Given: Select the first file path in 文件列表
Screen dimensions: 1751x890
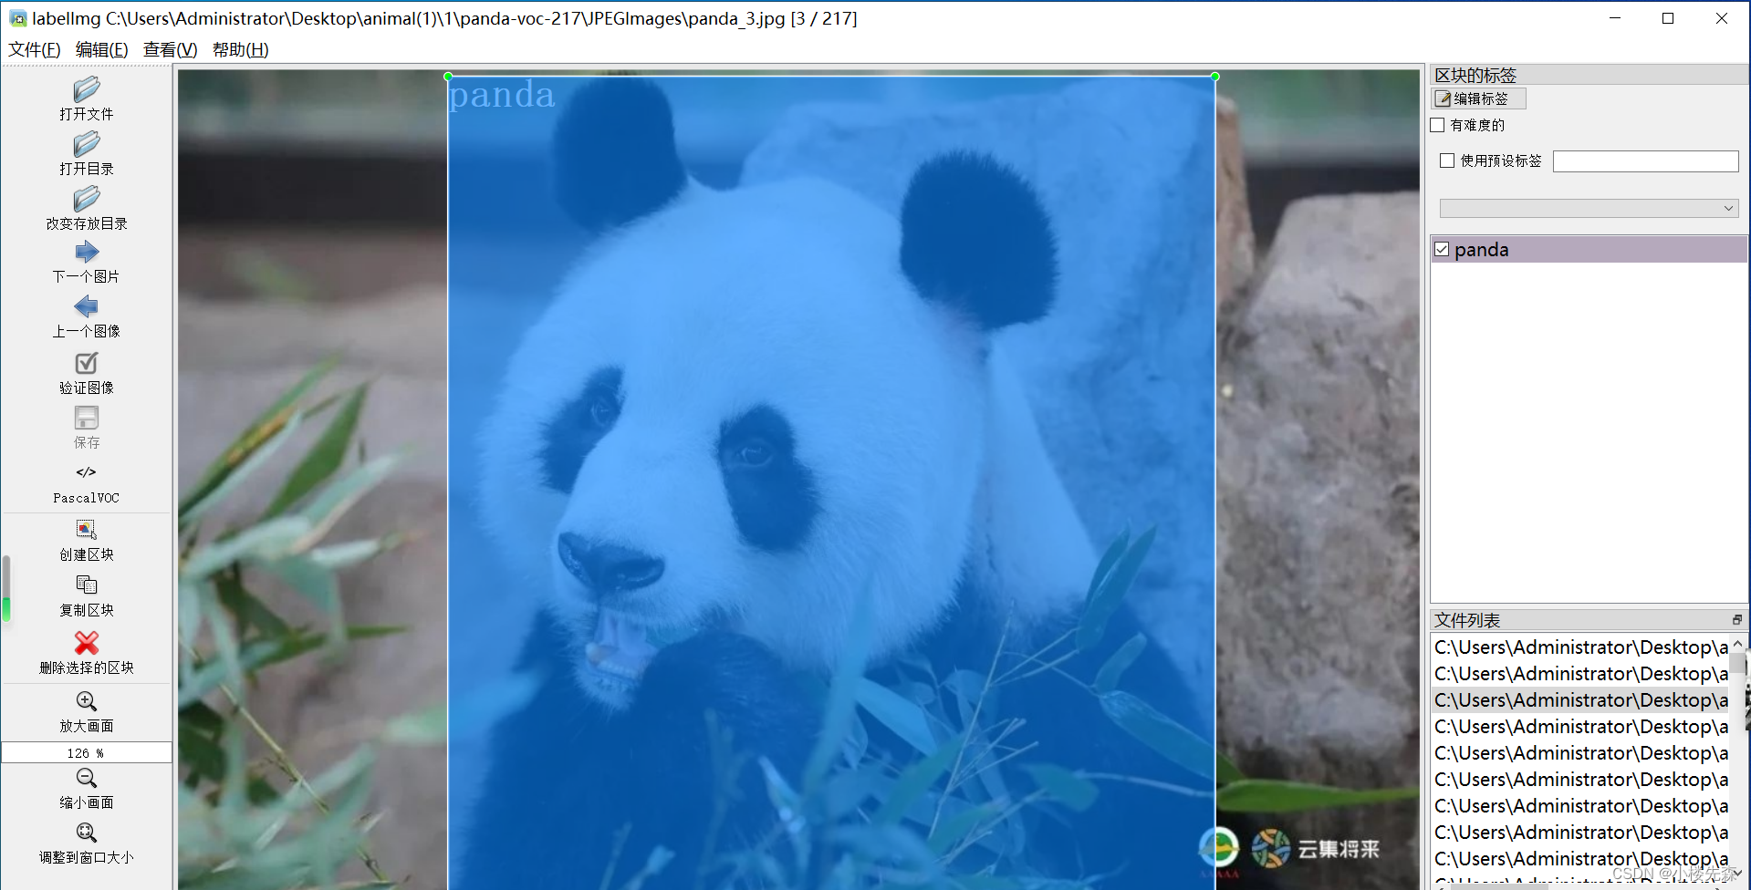Looking at the screenshot, I should tap(1580, 647).
